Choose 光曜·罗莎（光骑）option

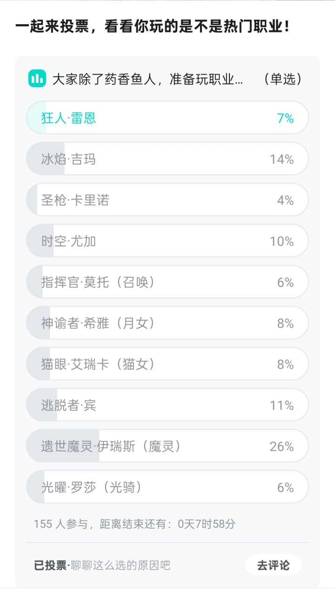pos(167,487)
